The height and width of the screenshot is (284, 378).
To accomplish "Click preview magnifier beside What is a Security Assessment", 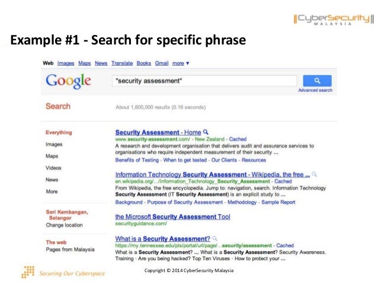I will 214,238.
